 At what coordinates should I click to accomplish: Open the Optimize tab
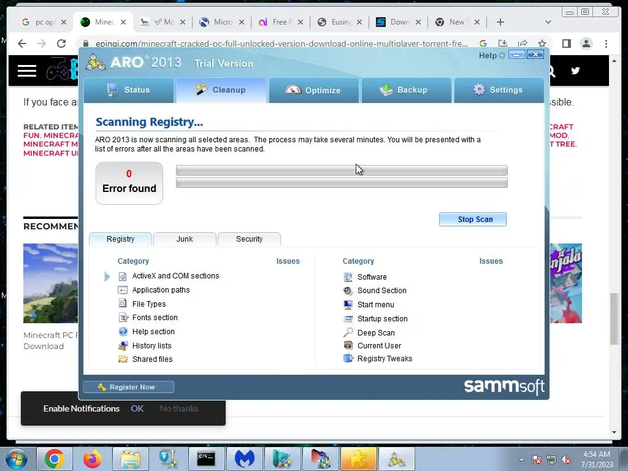[313, 90]
